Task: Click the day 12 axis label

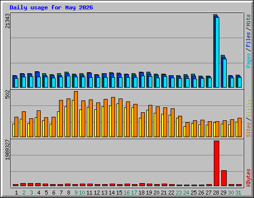Action: 97,193
